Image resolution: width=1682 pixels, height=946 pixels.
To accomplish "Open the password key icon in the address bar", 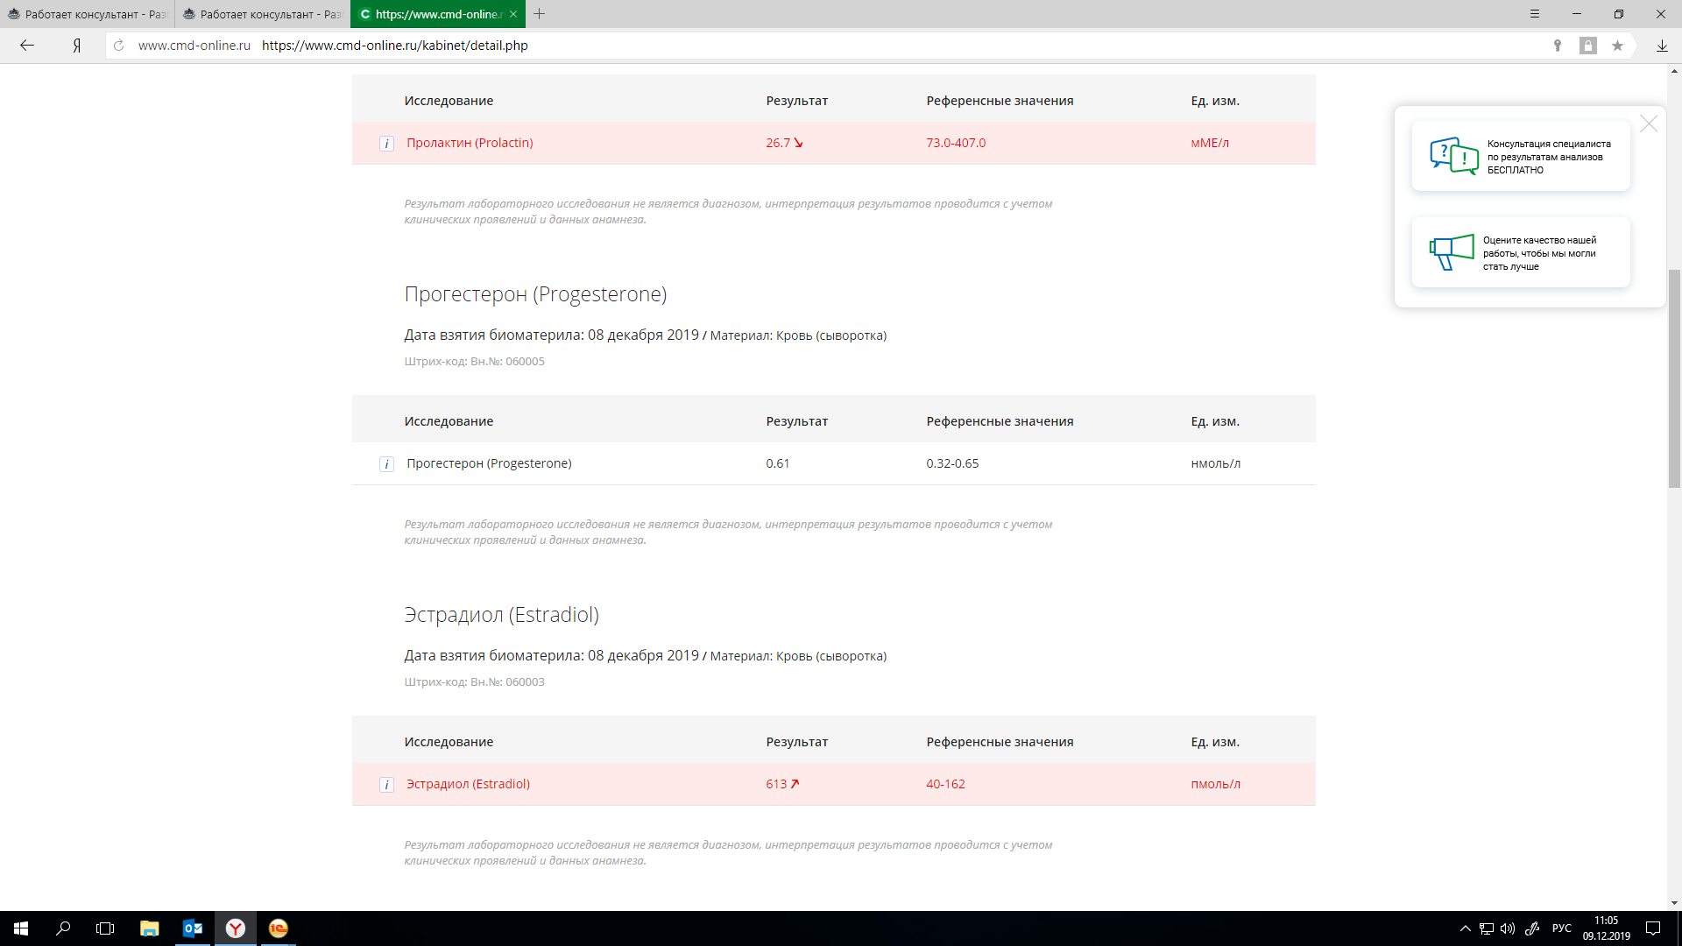I will (1558, 46).
